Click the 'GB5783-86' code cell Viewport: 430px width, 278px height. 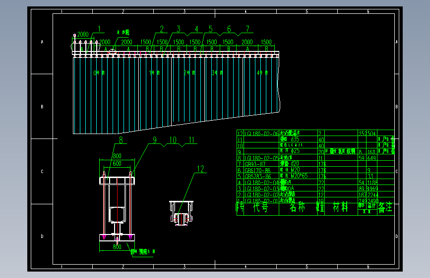[x=257, y=176]
